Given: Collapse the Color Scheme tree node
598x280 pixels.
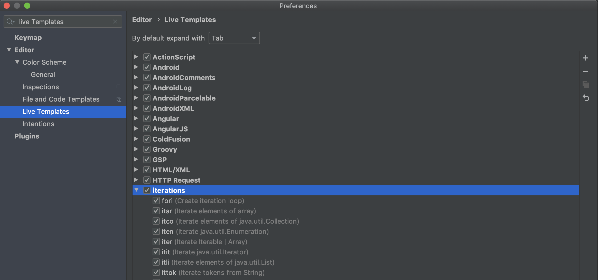Looking at the screenshot, I should 17,62.
